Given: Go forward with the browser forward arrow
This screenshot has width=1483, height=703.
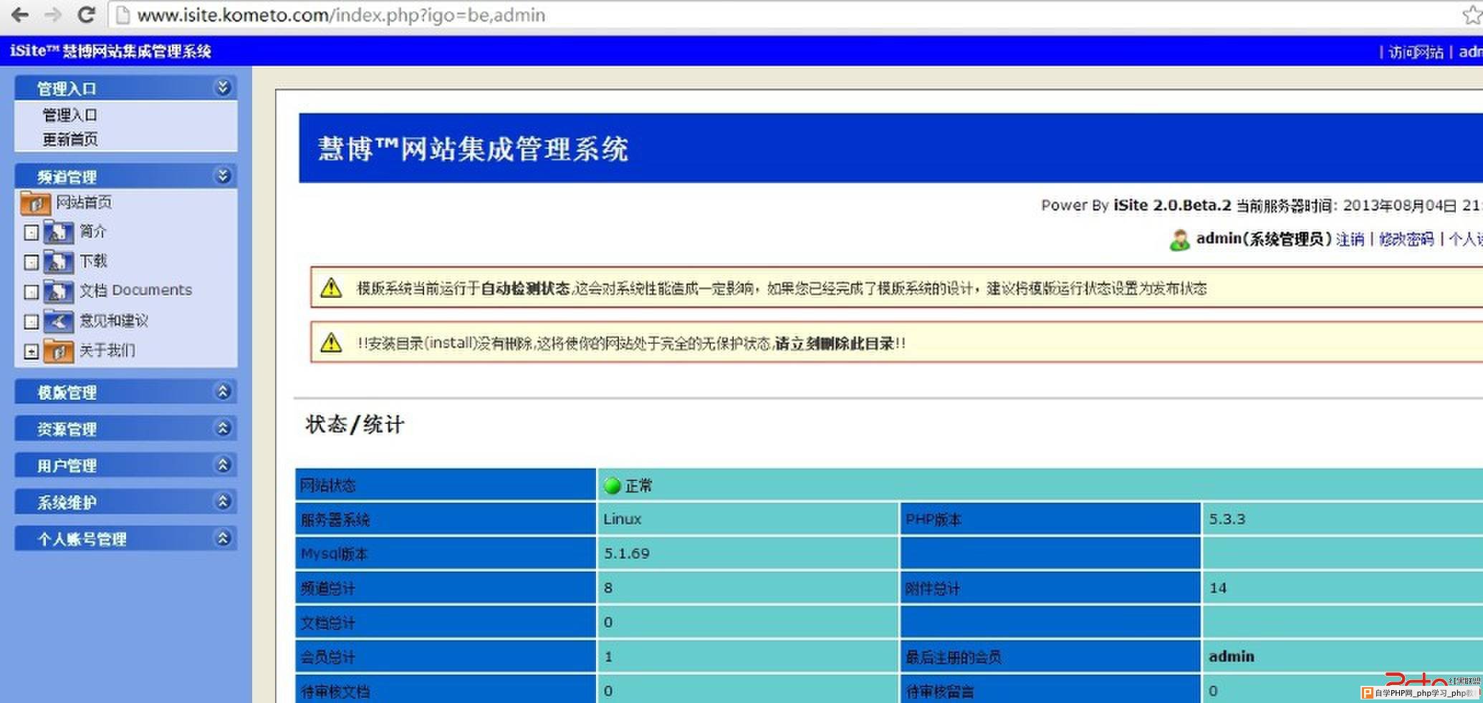Looking at the screenshot, I should (x=52, y=14).
